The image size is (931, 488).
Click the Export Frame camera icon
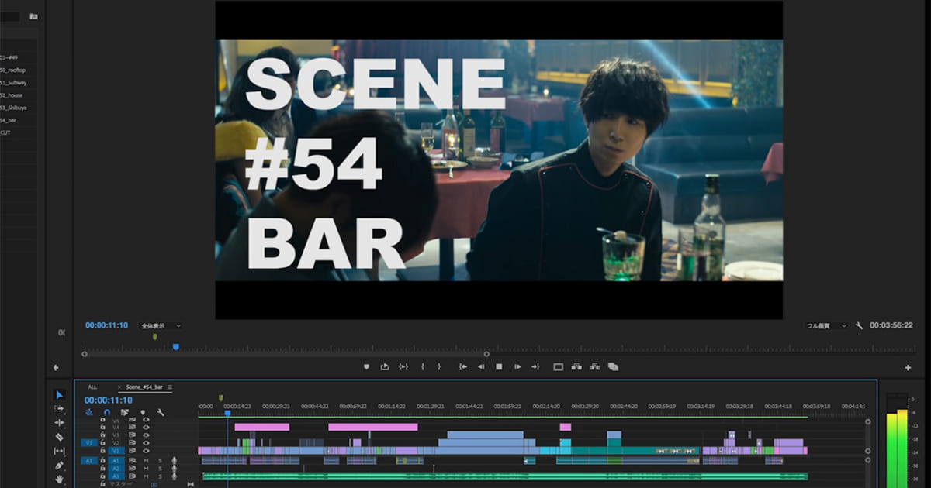[613, 366]
